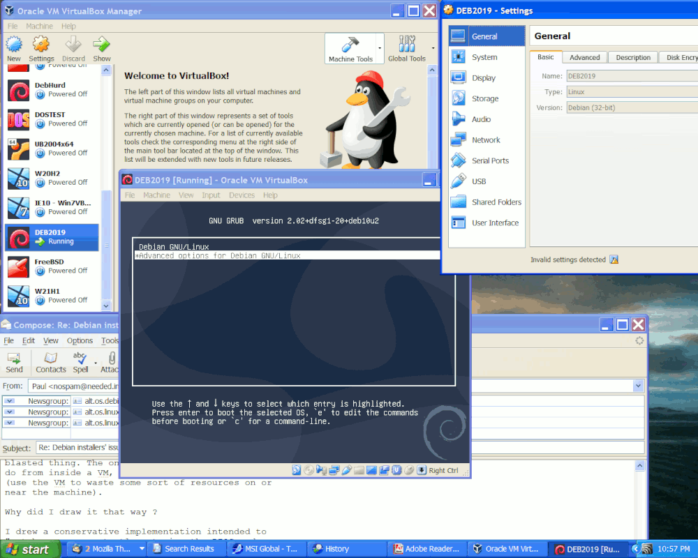Viewport: 698px width, 558px height.
Task: Click the scroll-up arrow of the Compose message body
Action: [639, 465]
